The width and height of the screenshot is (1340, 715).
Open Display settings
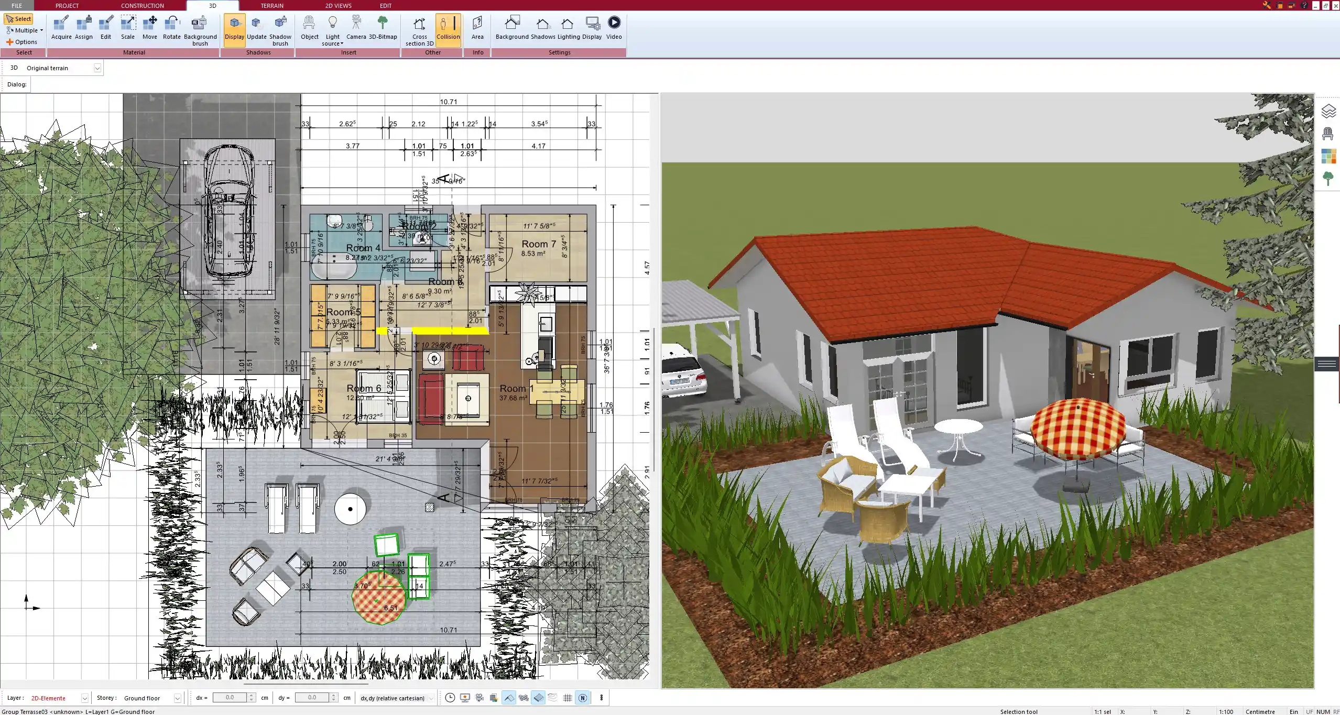592,28
